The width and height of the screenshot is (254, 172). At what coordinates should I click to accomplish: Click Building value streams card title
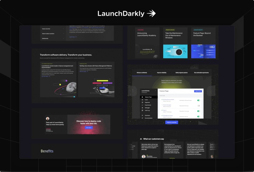click(96, 66)
